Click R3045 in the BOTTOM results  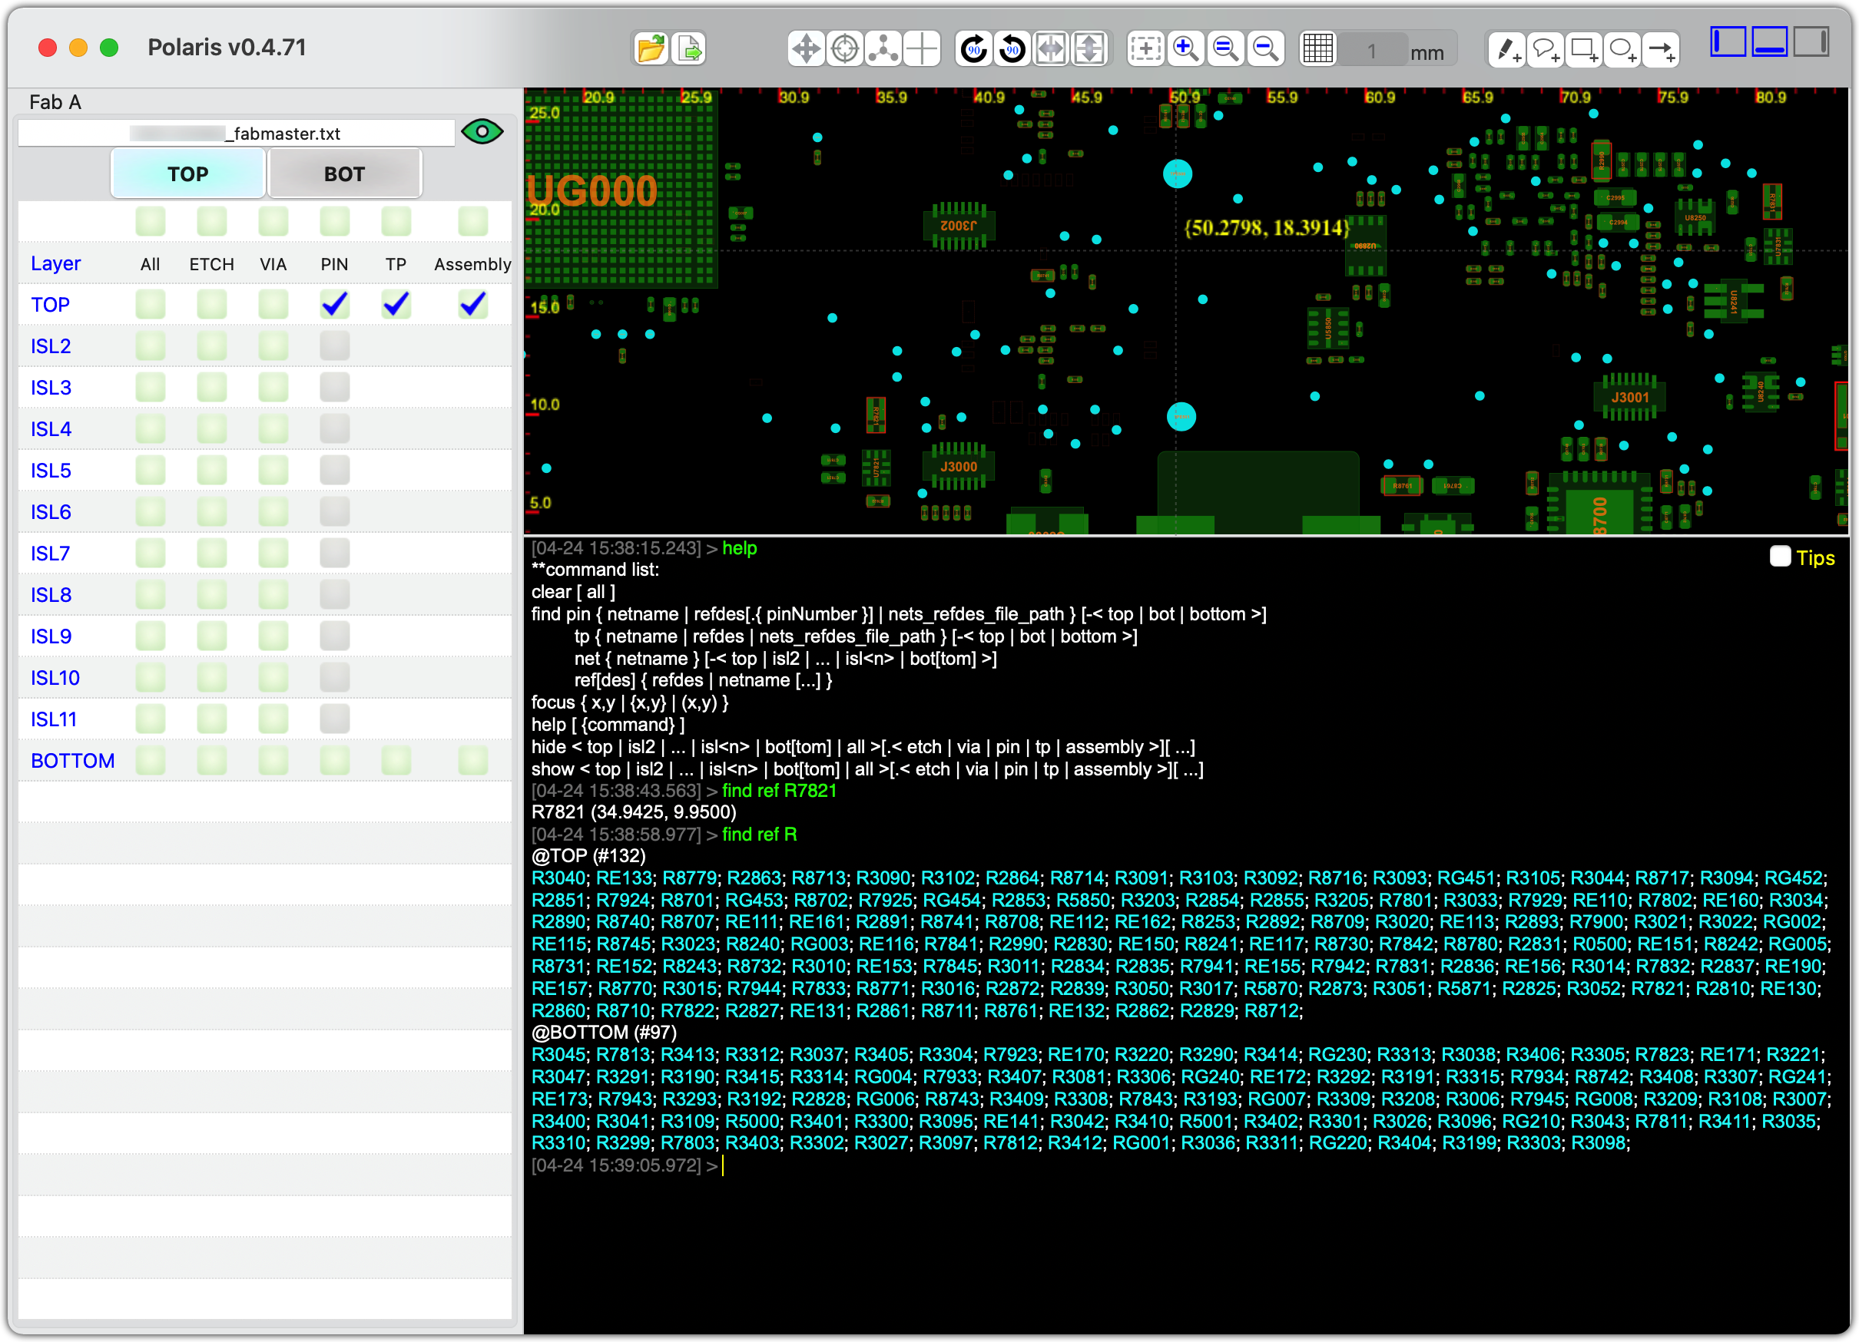tap(558, 1054)
